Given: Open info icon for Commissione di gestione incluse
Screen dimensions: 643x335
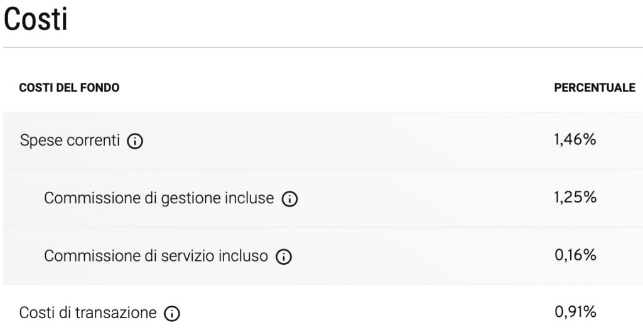Looking at the screenshot, I should [x=289, y=199].
